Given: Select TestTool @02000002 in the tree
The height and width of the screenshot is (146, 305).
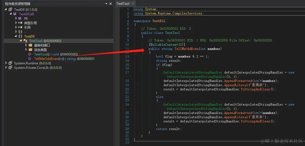Looking at the screenshot, I should tap(45, 41).
